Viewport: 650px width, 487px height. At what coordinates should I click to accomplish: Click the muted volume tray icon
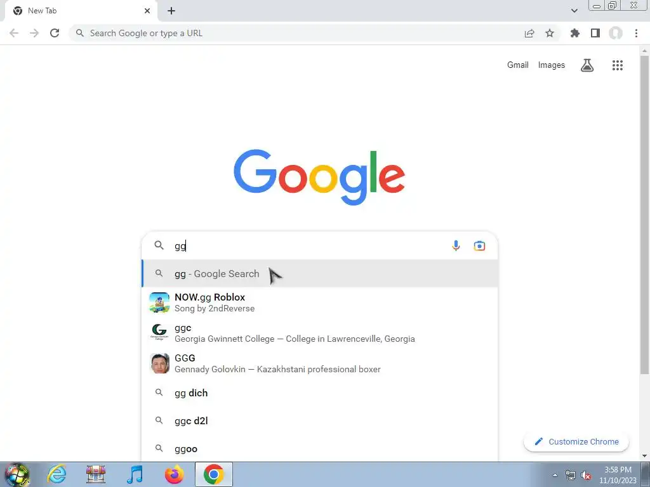(x=586, y=476)
